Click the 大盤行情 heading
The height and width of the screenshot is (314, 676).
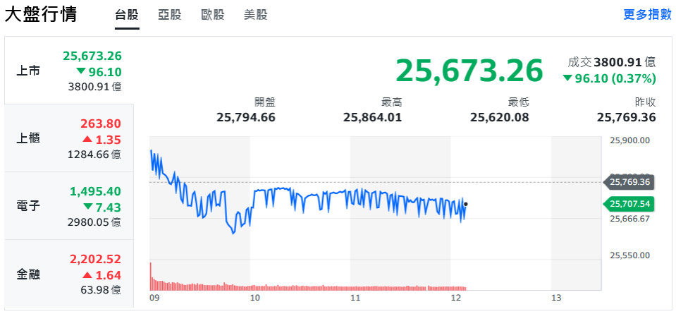click(x=41, y=15)
